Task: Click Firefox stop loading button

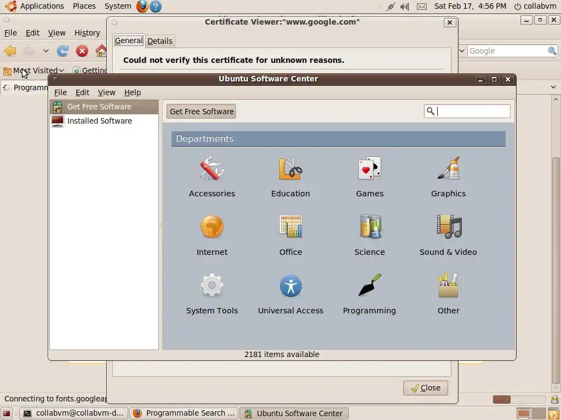Action: click(x=82, y=51)
